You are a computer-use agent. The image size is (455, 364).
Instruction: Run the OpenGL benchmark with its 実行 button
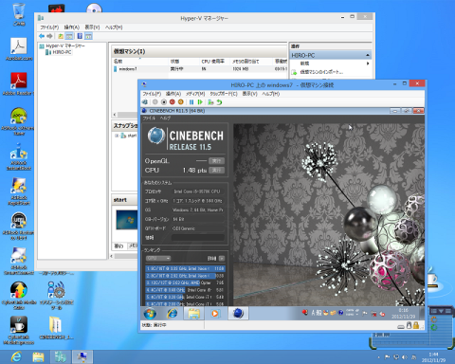217,161
